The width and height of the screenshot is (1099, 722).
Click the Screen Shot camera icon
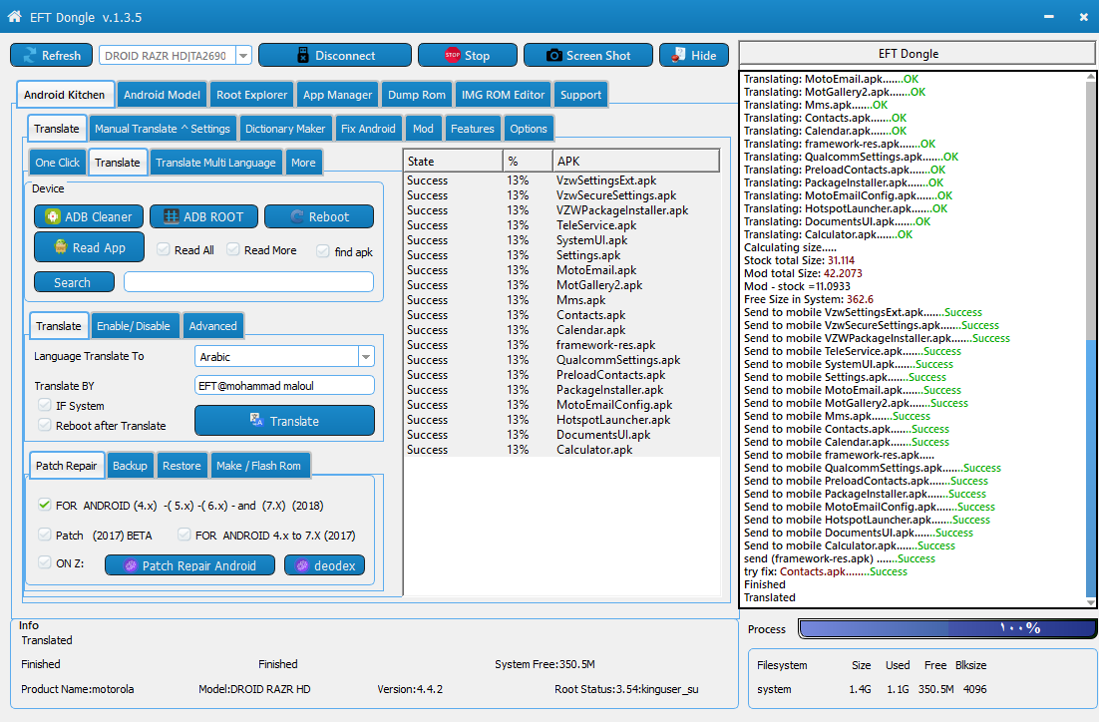pos(553,56)
